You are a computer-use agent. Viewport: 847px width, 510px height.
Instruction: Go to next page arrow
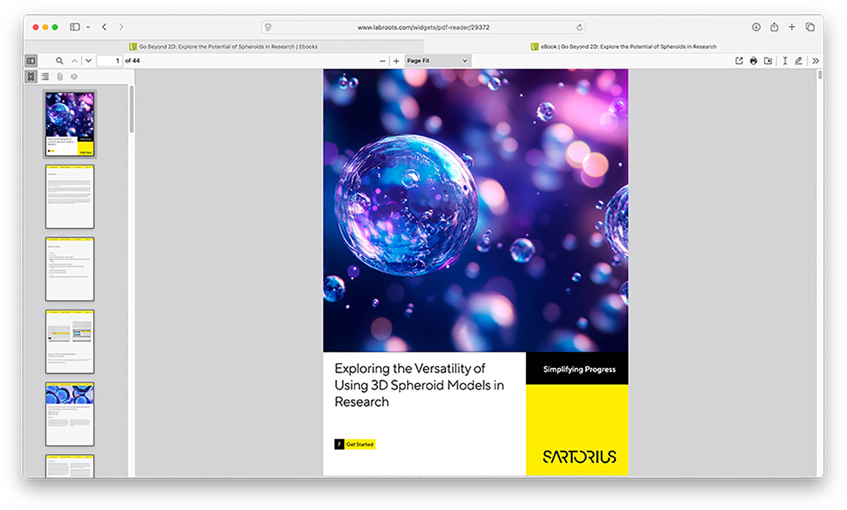pos(89,61)
